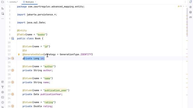The height and width of the screenshot is (108, 193).
Task: Jump to previous highlighted problem arrow
Action: [184, 6]
